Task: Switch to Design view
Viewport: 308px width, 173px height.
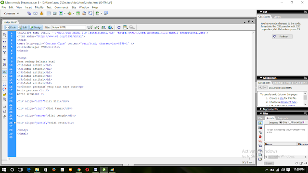Action: [x=36, y=27]
